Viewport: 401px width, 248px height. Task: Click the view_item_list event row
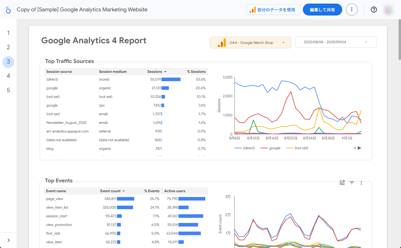[x=126, y=207]
